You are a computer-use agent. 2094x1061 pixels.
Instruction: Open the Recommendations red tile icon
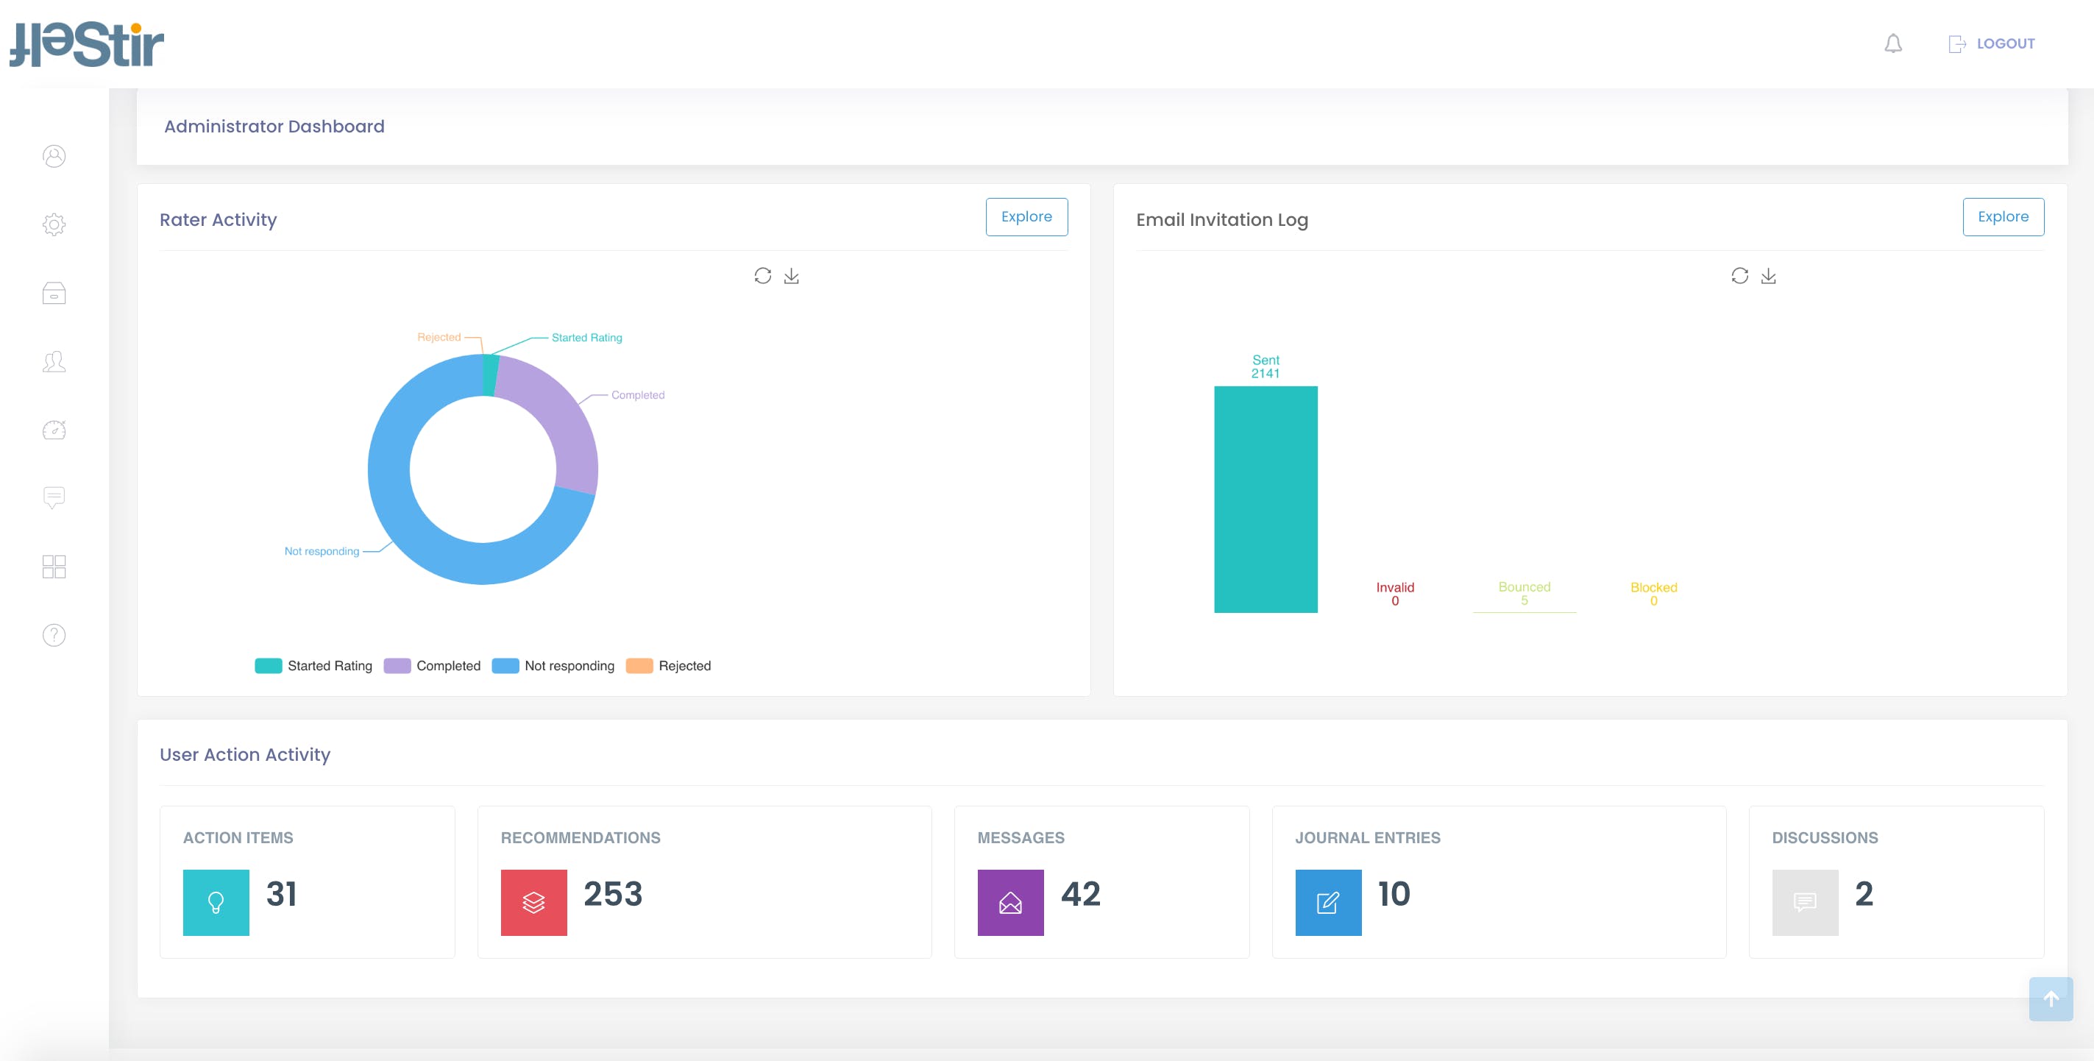[x=533, y=903]
